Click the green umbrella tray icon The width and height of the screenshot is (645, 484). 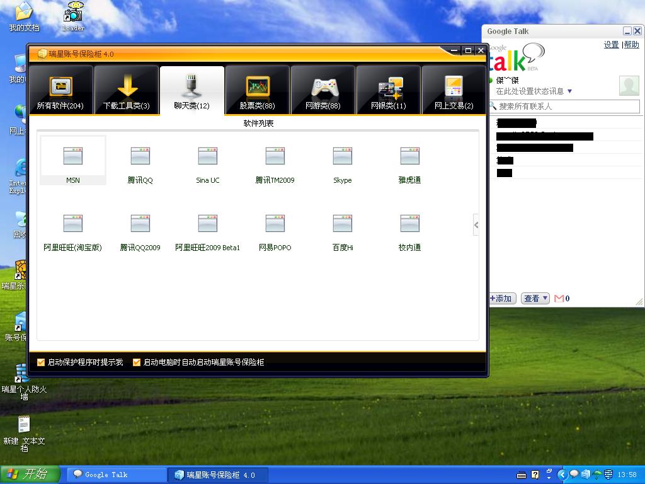click(597, 475)
